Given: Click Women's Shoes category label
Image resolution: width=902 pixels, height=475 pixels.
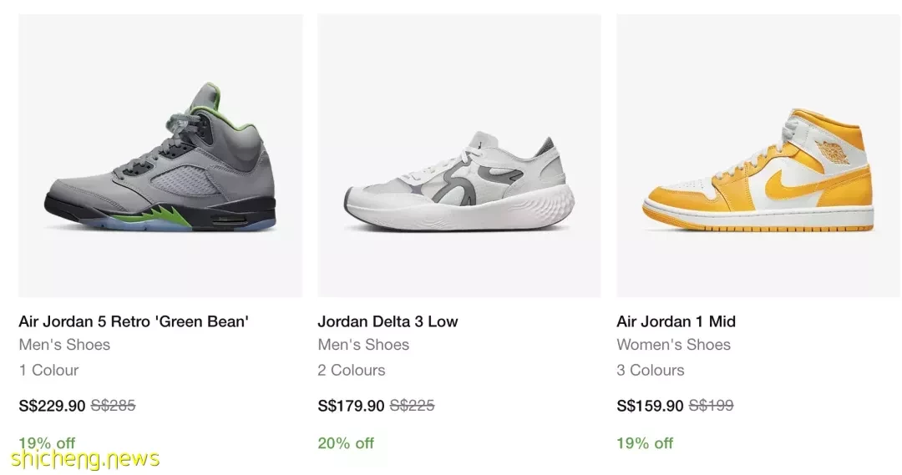Looking at the screenshot, I should 674,345.
